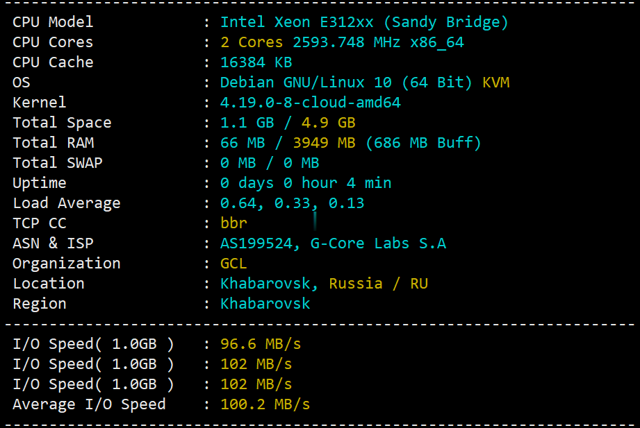Click the 3949 MB total RAM value
The image size is (640, 428).
tap(325, 143)
